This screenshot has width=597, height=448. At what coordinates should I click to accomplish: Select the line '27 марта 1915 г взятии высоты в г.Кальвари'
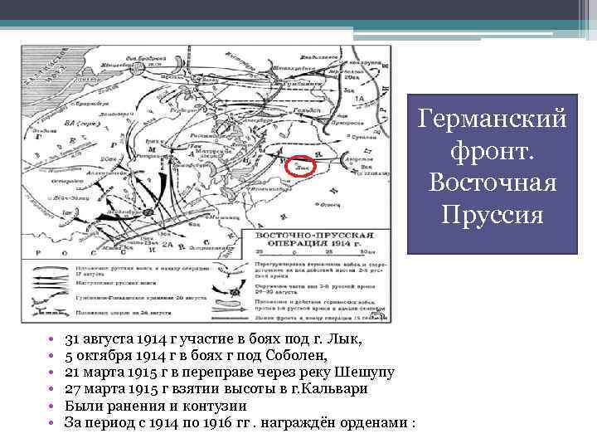pos(216,389)
